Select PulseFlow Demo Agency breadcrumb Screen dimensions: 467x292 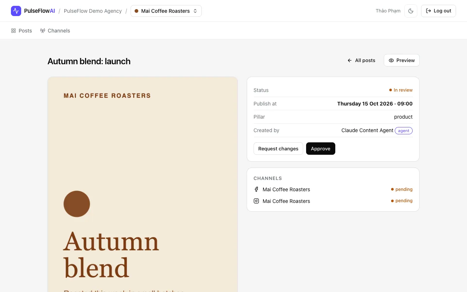click(x=93, y=11)
